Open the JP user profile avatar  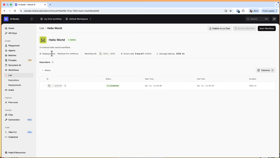[274, 19]
